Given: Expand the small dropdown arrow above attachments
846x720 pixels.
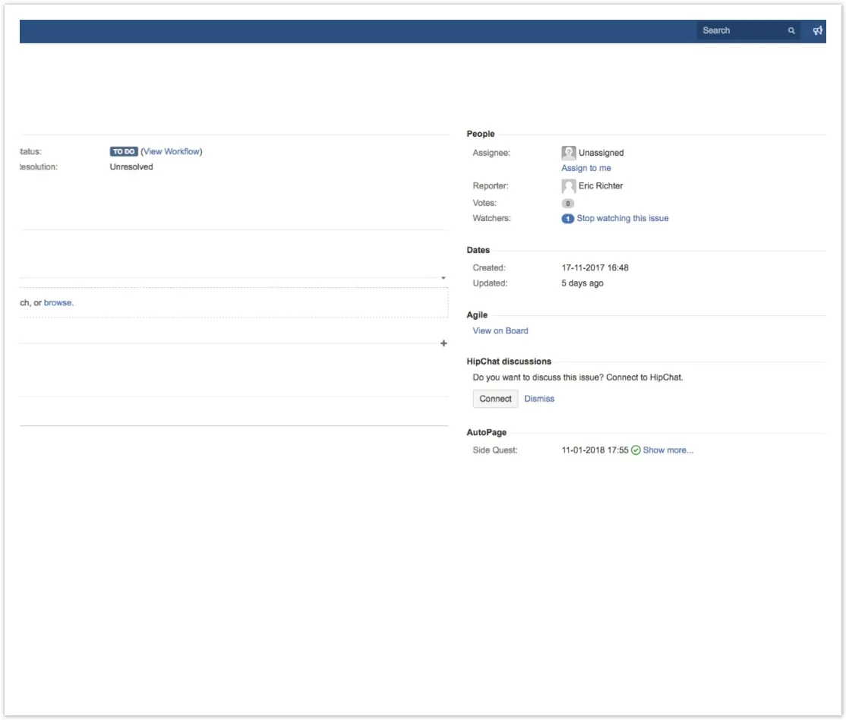Looking at the screenshot, I should point(444,278).
